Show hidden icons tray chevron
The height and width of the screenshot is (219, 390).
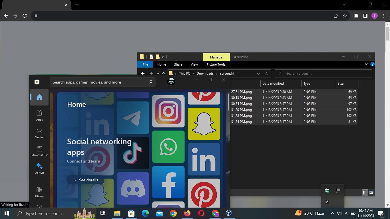click(x=332, y=213)
